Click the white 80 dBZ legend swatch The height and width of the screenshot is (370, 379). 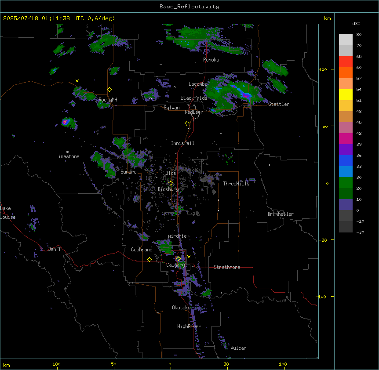346,40
